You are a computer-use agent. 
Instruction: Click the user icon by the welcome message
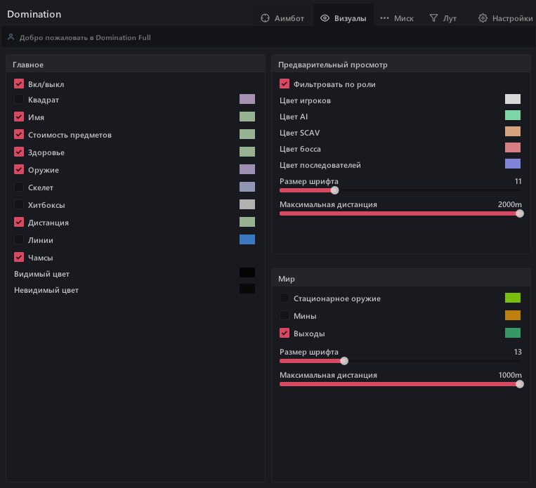(11, 37)
